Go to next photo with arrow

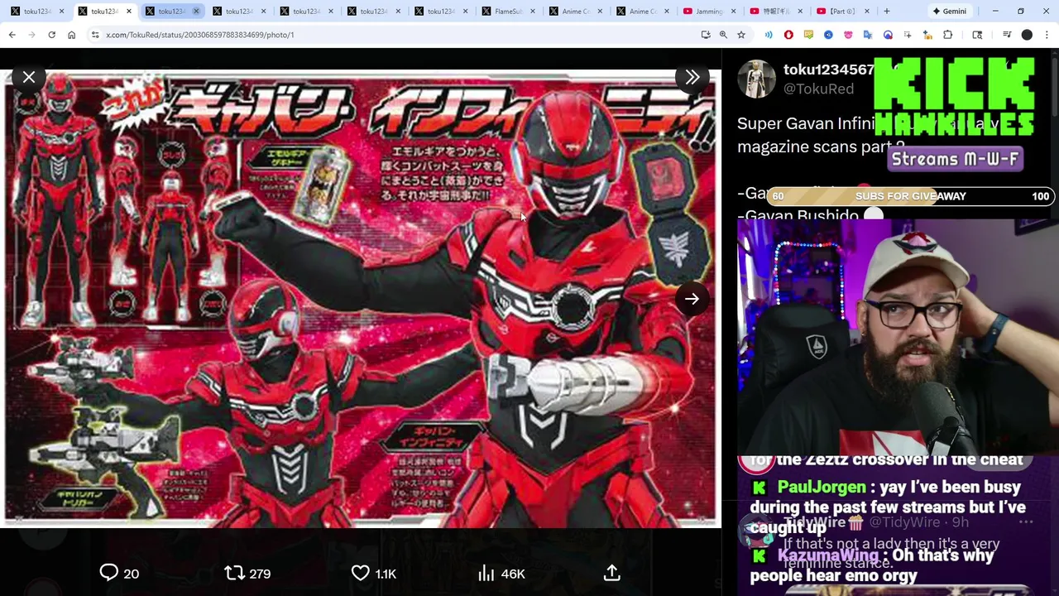pos(692,299)
